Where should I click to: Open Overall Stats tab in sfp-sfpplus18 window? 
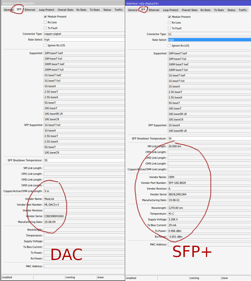click(x=65, y=10)
